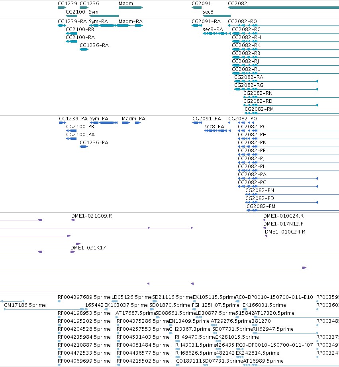Select the sec8 gene label
This screenshot has width=339, height=367.
pos(208,12)
